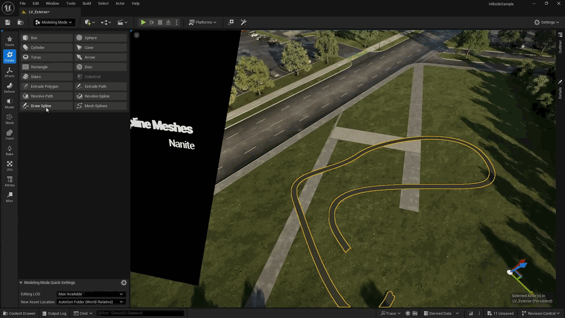Image resolution: width=565 pixels, height=318 pixels.
Task: Open the XForm tool category
Action: 10,72
